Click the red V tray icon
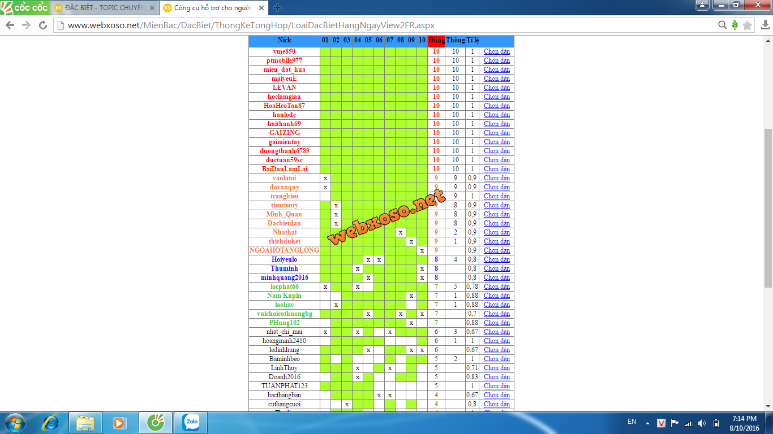 [x=662, y=423]
